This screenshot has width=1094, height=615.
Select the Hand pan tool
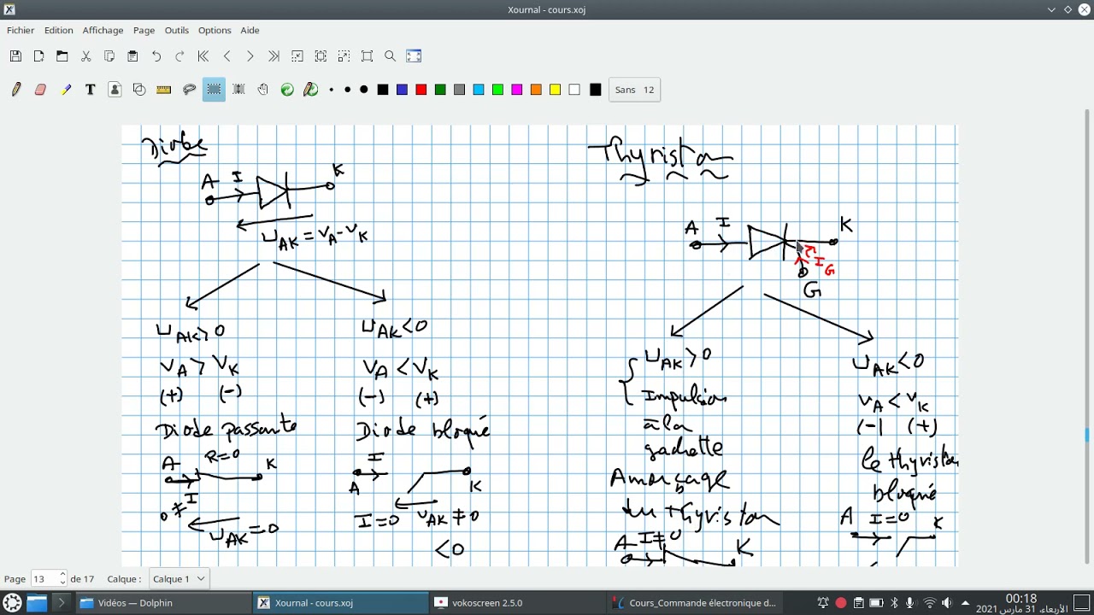tap(262, 90)
